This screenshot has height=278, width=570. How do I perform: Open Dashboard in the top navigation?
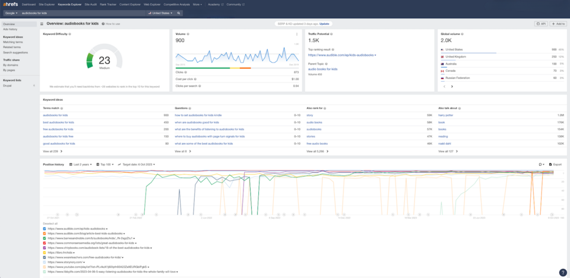point(28,4)
